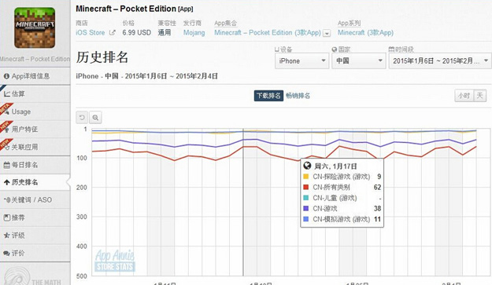This screenshot has height=285, width=492.
Task: Click the 周六, 1月17日 tooltip date
Action: 335,166
